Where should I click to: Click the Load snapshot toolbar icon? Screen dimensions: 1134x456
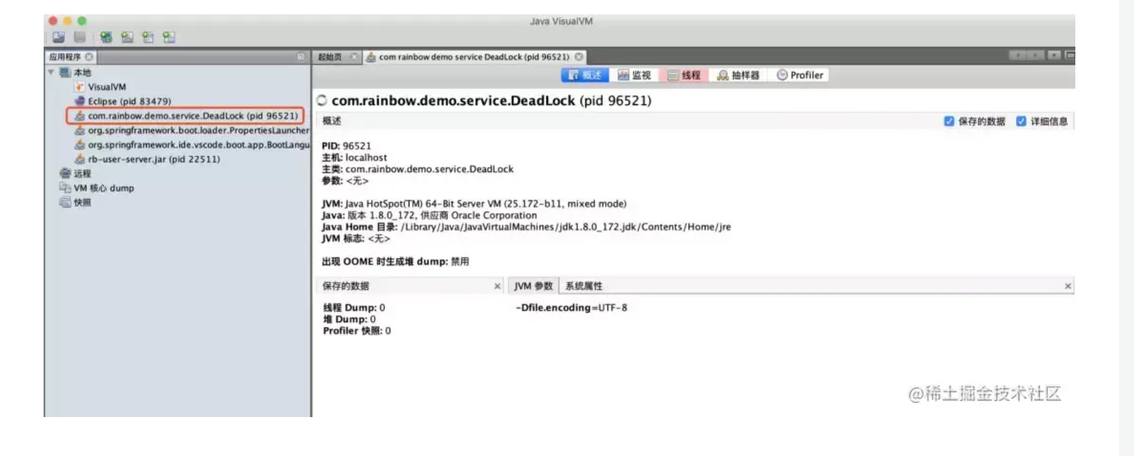59,37
